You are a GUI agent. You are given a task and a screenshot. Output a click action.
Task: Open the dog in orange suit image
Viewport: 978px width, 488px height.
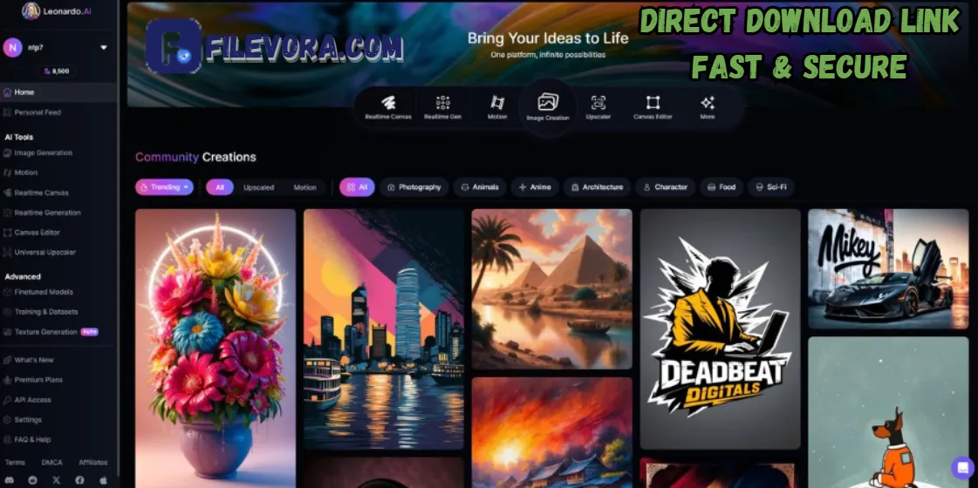[x=888, y=412]
